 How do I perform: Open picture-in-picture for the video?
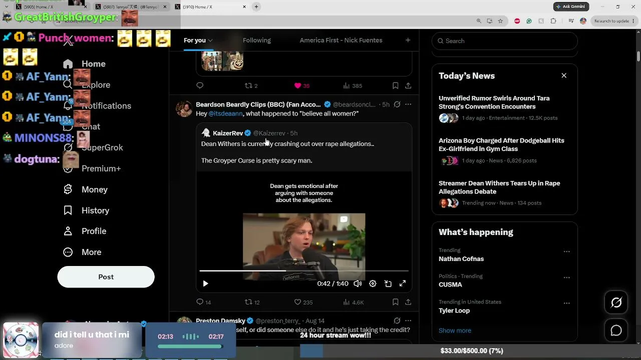coord(388,283)
